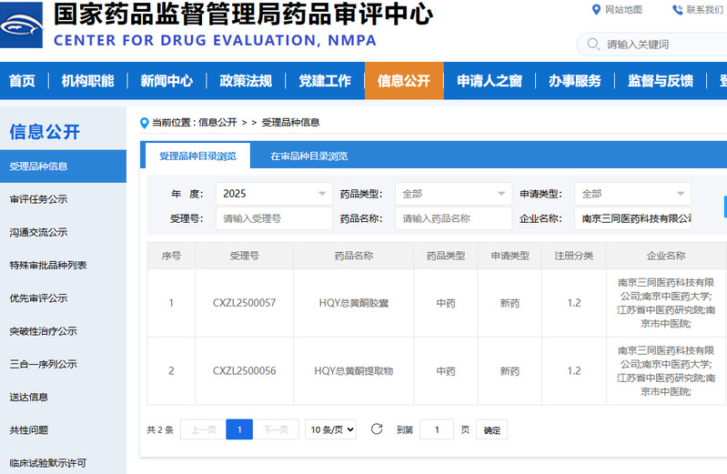Open the drug type (药品类型) dropdown
This screenshot has width=727, height=474.
tap(453, 194)
